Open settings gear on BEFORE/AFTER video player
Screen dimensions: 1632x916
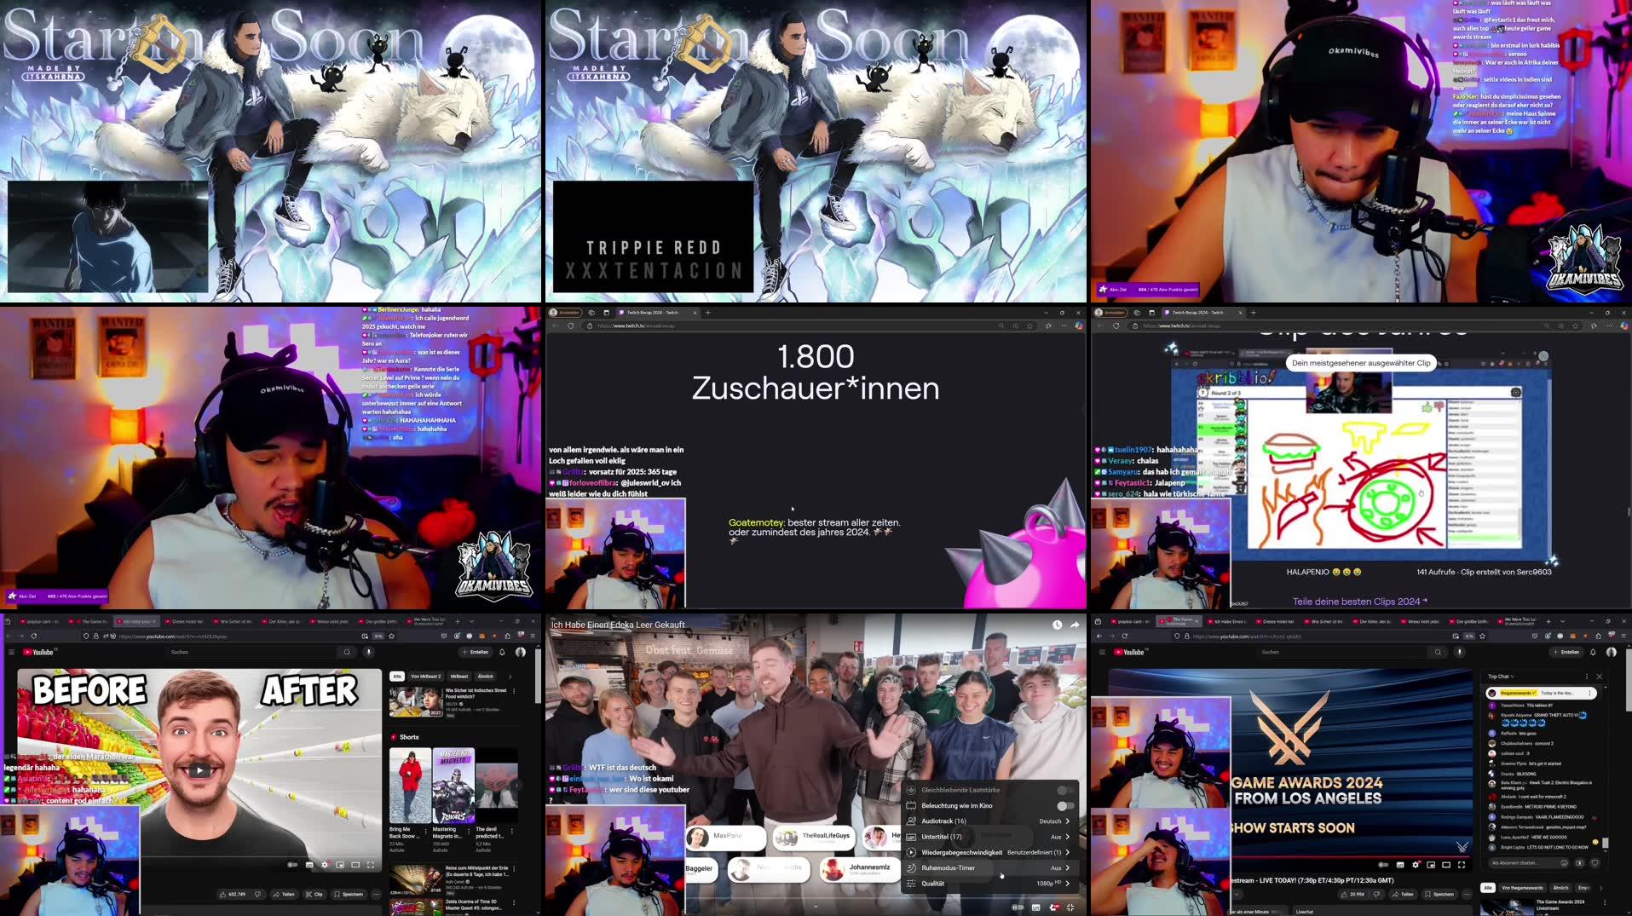coord(325,865)
